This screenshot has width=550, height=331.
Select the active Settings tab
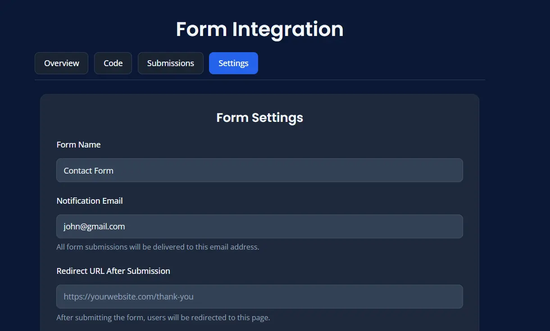coord(233,63)
